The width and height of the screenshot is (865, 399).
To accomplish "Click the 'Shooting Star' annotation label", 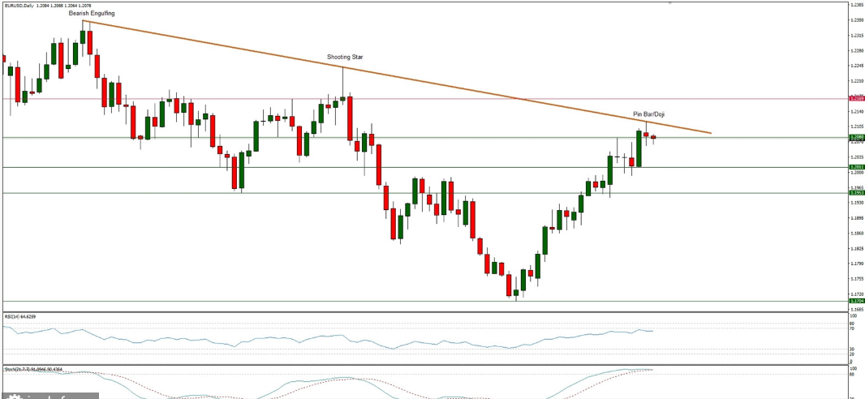I will click(x=344, y=57).
